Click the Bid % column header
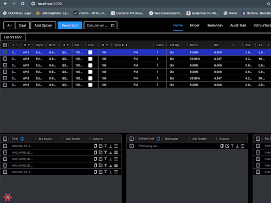Viewport: 271px width, 203px height. (193, 45)
